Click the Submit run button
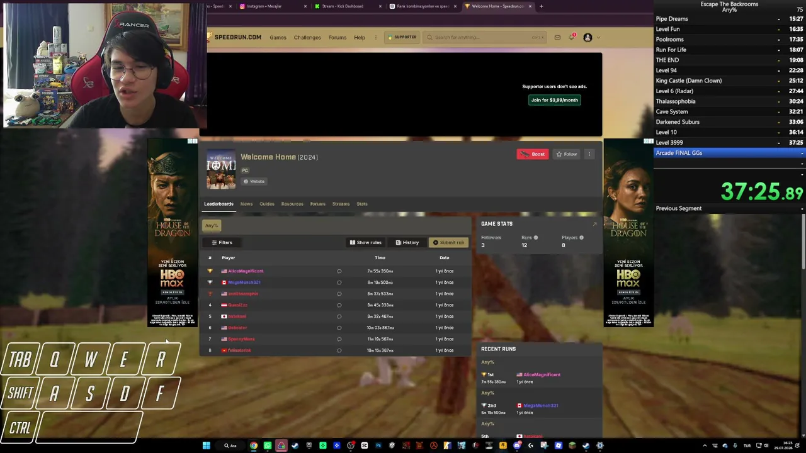This screenshot has width=806, height=453. (x=448, y=242)
